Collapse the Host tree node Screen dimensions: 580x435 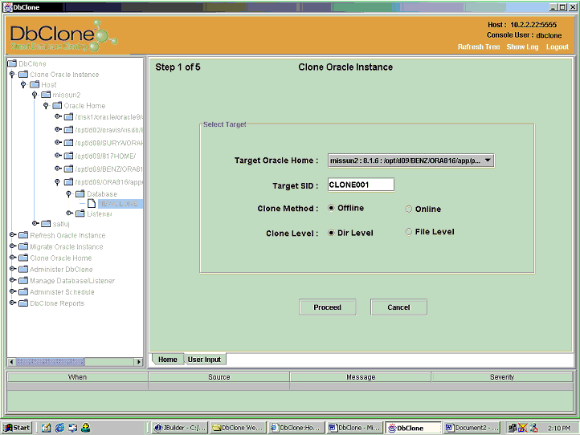(x=23, y=84)
